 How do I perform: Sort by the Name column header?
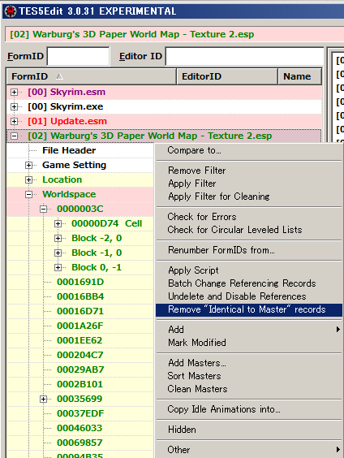(x=299, y=76)
